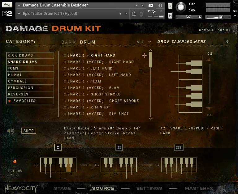This screenshot has height=194, width=238.
Task: Select radio for Snare 1 - Flam
Action: 65,81
